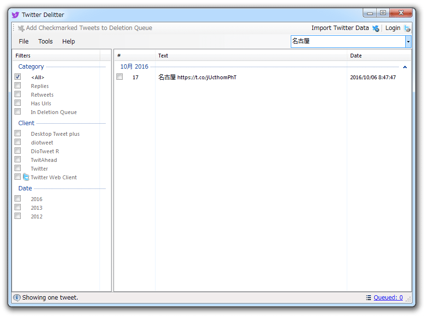Open the Tools menu
This screenshot has height=317, width=426.
click(45, 42)
